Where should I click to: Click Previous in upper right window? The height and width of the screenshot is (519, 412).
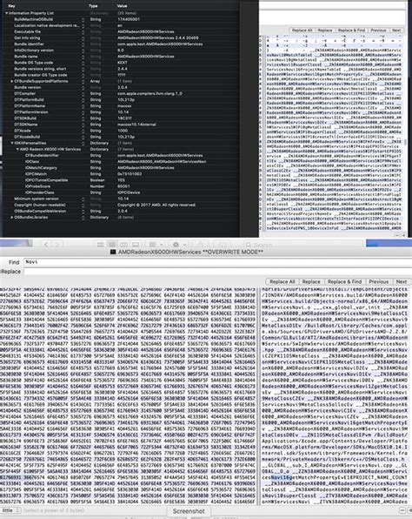pos(378,30)
